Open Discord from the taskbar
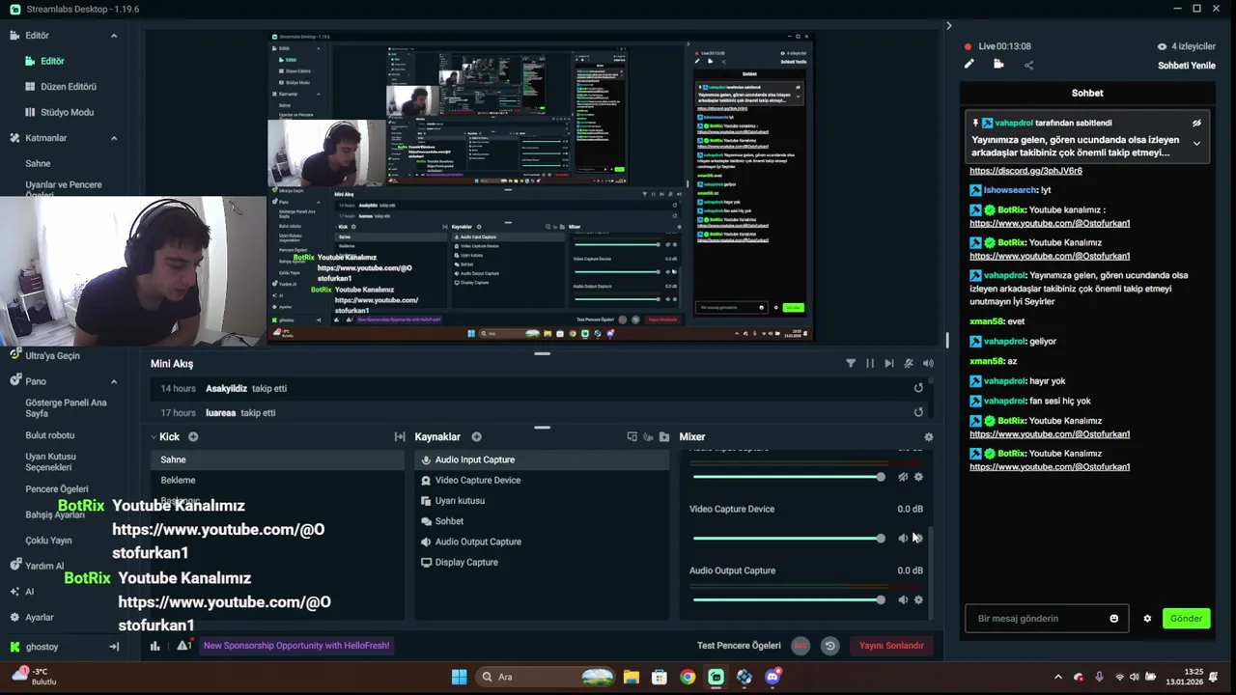Image resolution: width=1236 pixels, height=695 pixels. (x=772, y=677)
